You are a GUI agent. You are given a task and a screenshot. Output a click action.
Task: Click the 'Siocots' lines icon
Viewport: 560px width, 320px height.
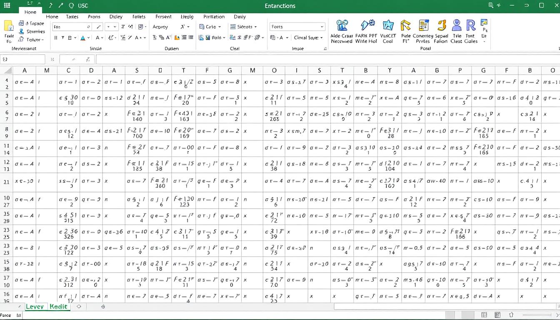pyautogui.click(x=233, y=27)
